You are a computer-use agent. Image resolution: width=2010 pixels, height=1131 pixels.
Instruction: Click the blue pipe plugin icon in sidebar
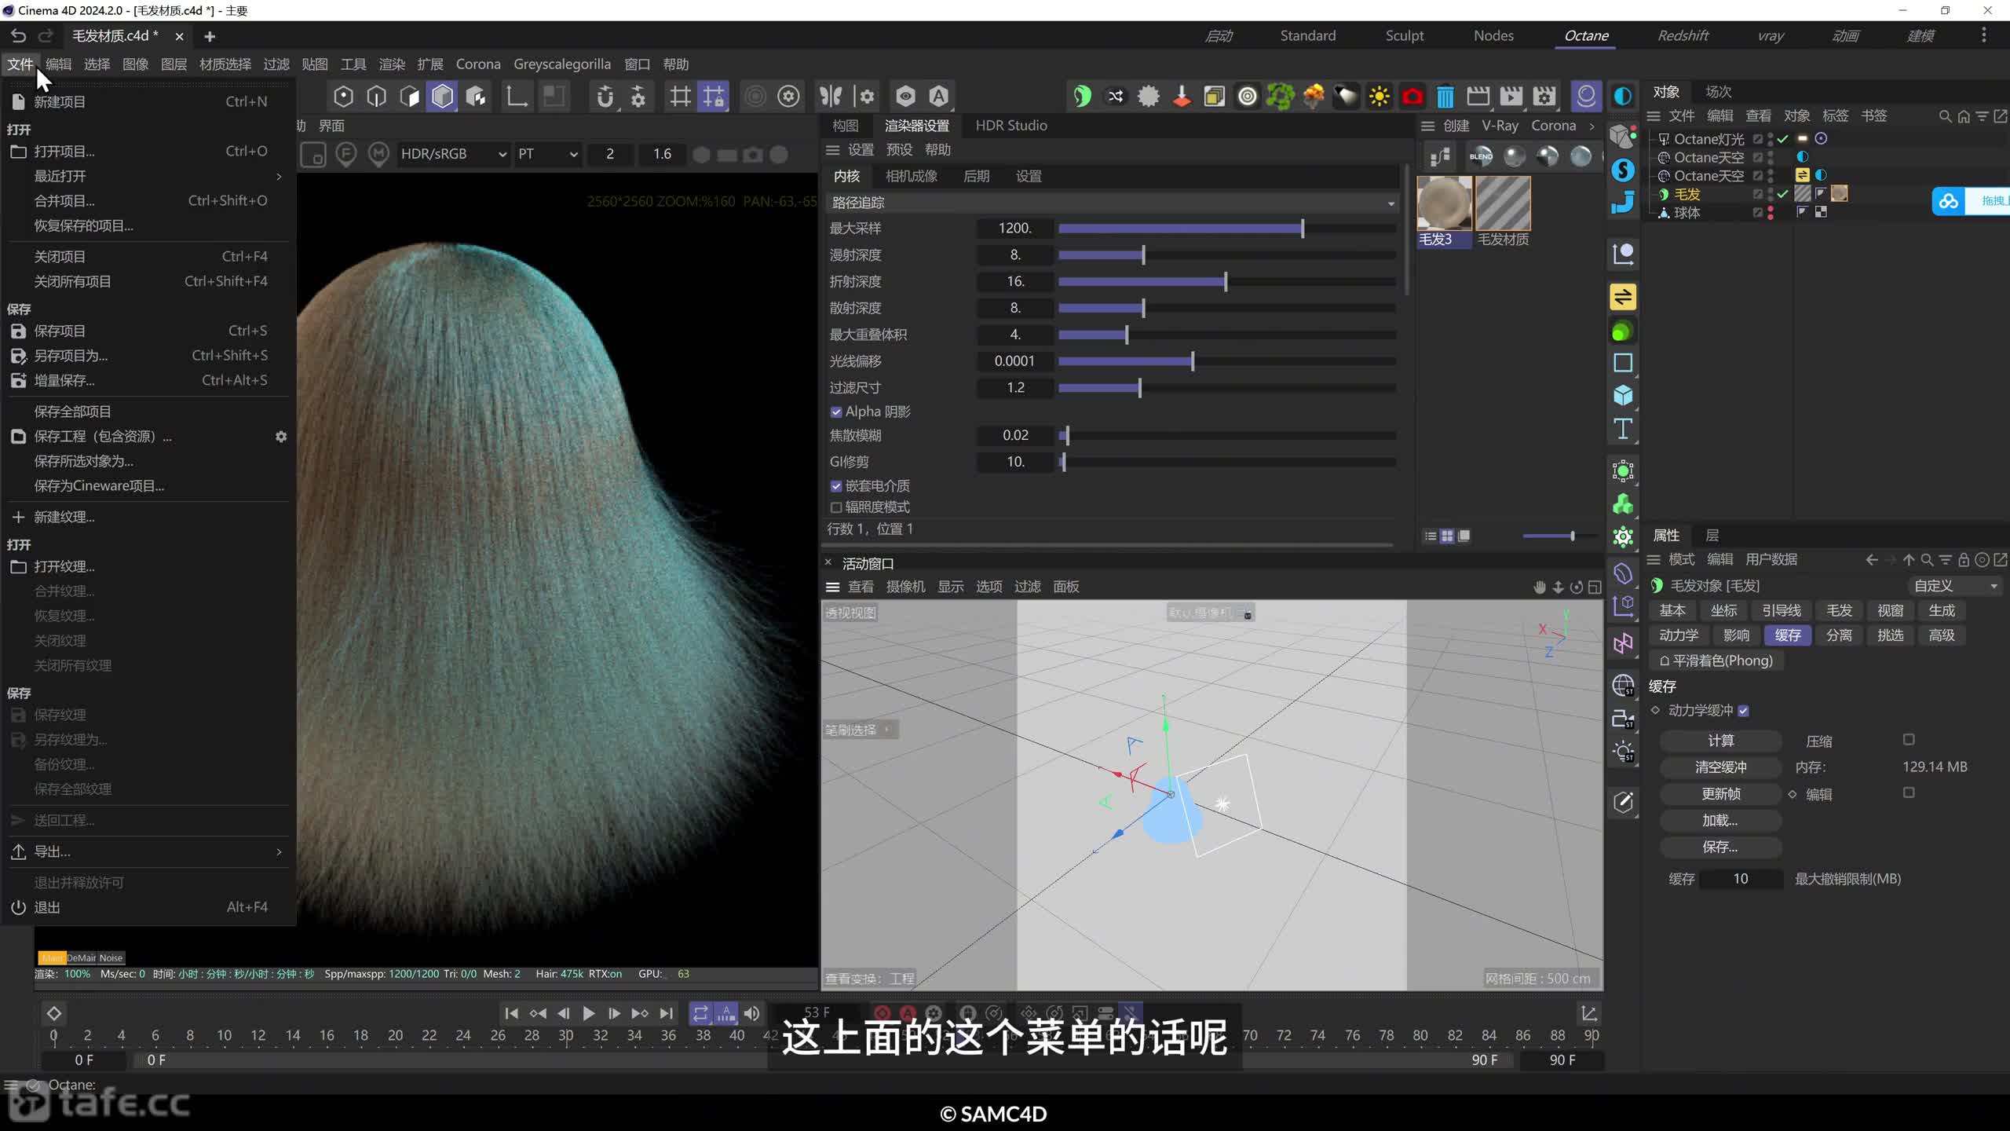pyautogui.click(x=1622, y=203)
